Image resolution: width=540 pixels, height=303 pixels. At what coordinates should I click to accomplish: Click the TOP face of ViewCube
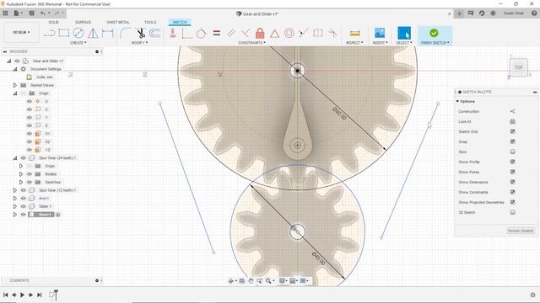518,67
